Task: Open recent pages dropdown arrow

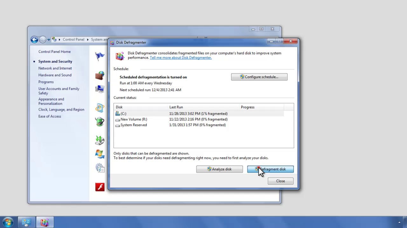Action: [x=49, y=40]
